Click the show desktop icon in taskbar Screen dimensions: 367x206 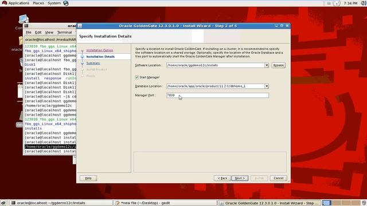pos(3,203)
